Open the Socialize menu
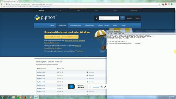176x99 pixels. click(130, 18)
